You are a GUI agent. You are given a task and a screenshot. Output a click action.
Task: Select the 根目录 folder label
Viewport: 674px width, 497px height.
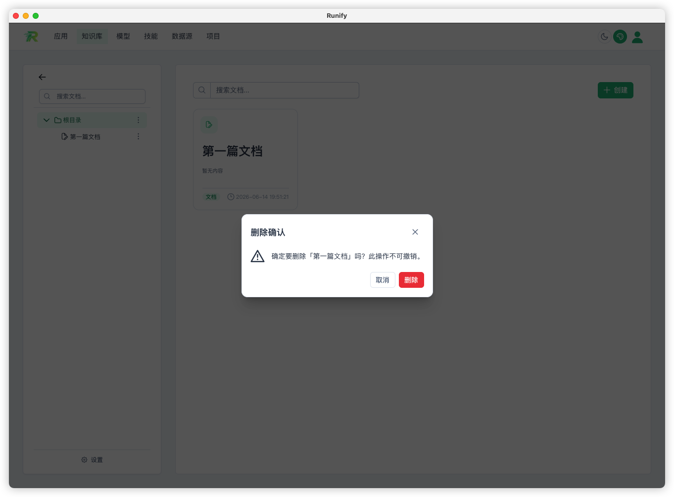click(72, 120)
